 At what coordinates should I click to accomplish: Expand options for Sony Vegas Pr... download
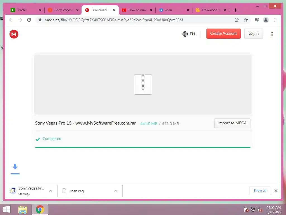[51, 191]
